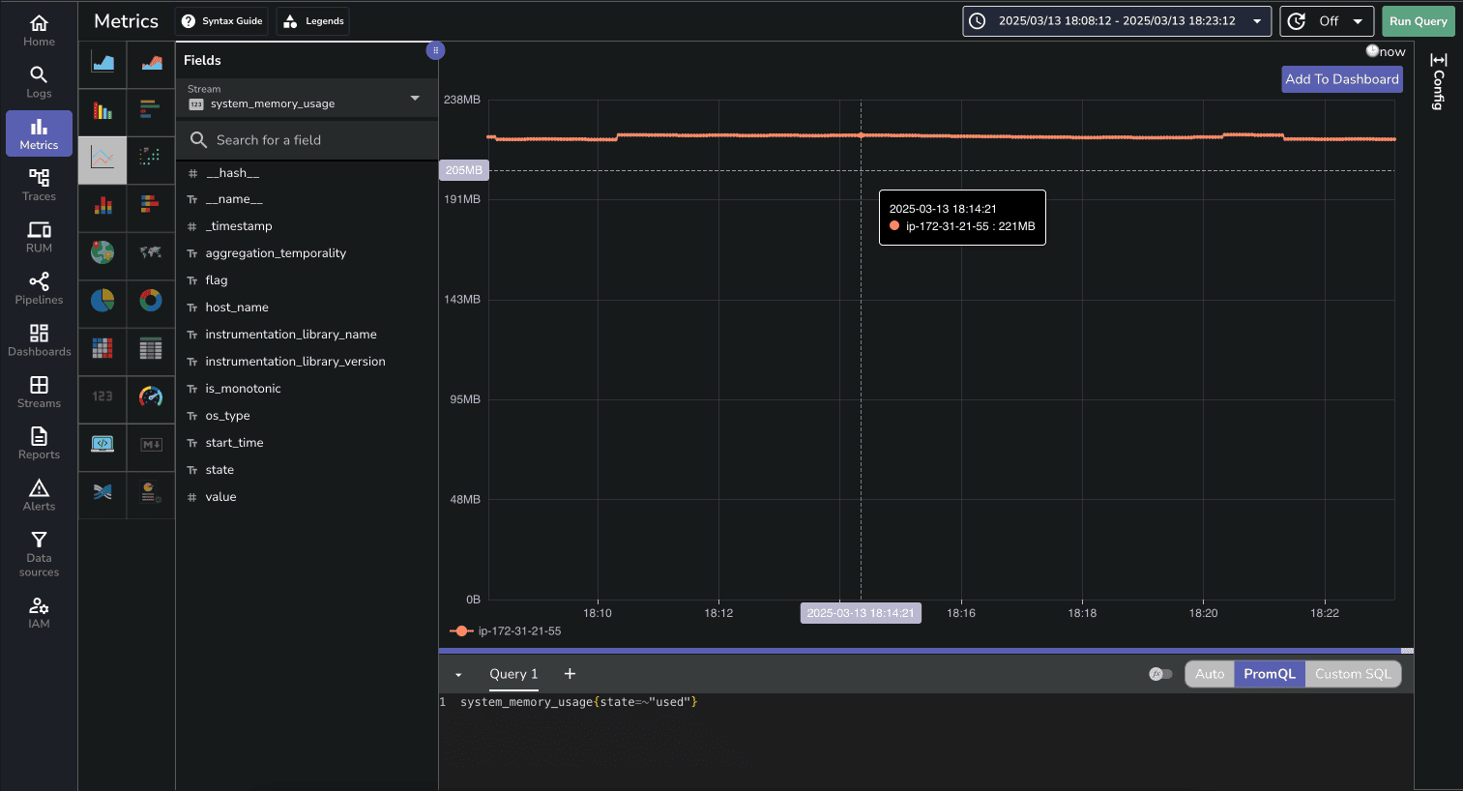The image size is (1463, 791).
Task: Open the date time range picker
Action: 1116,21
